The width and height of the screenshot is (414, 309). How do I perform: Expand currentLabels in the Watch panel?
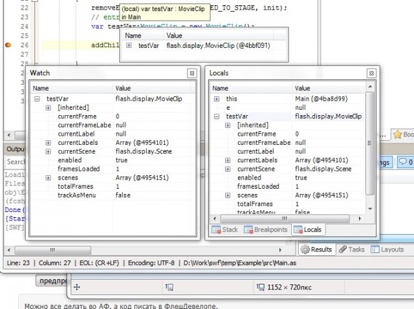point(49,142)
